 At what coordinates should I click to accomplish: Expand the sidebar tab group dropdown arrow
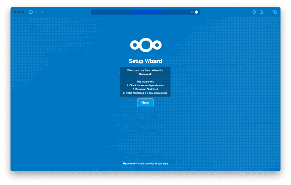pos(36,12)
